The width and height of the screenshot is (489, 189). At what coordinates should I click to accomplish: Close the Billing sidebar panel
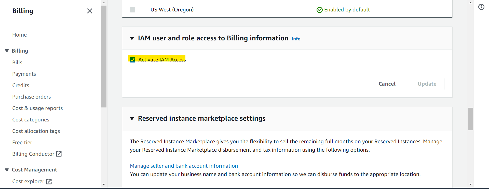pyautogui.click(x=89, y=11)
